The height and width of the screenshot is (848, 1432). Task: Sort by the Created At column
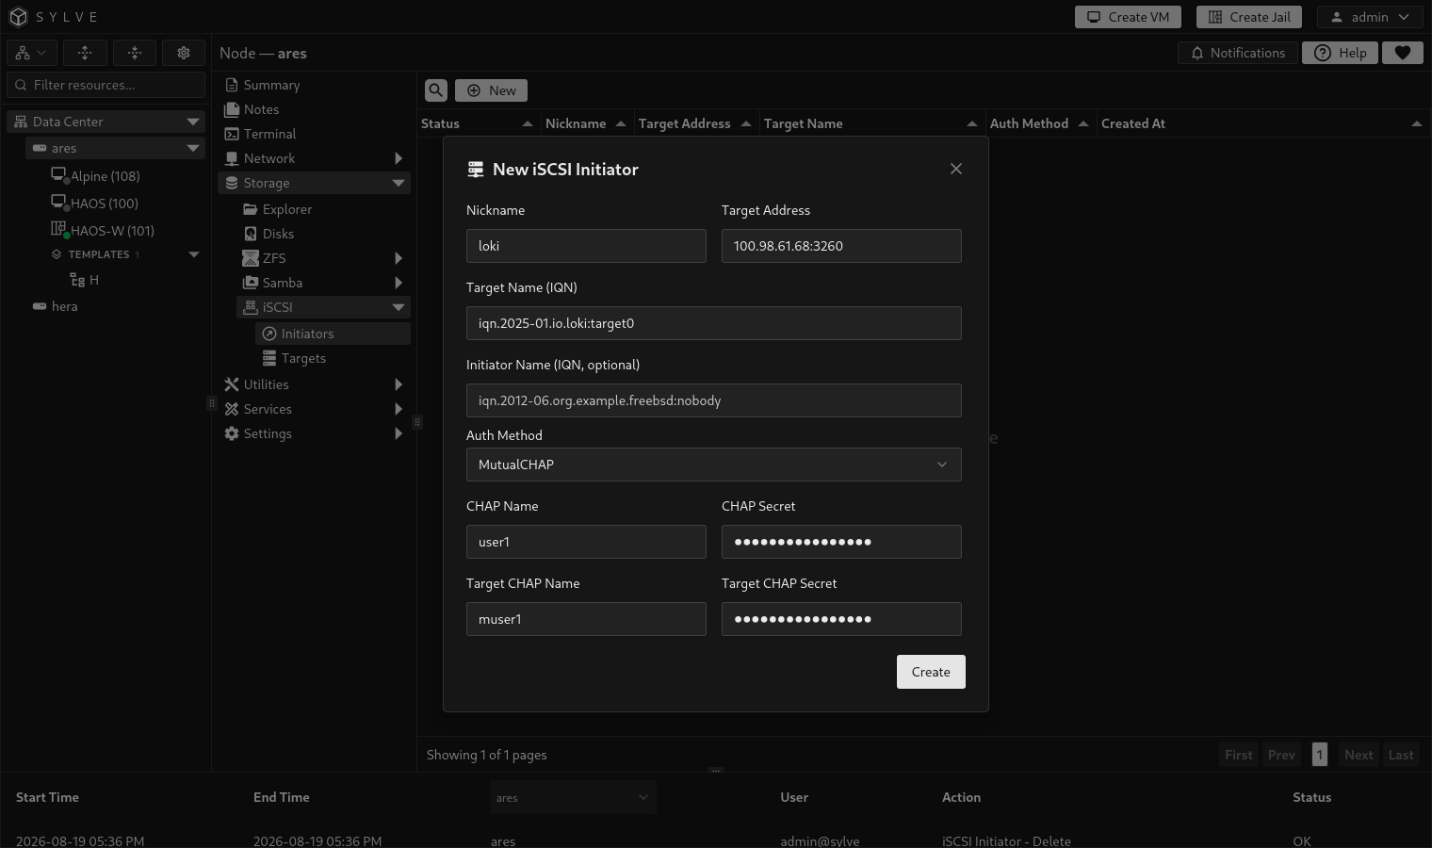(1261, 123)
